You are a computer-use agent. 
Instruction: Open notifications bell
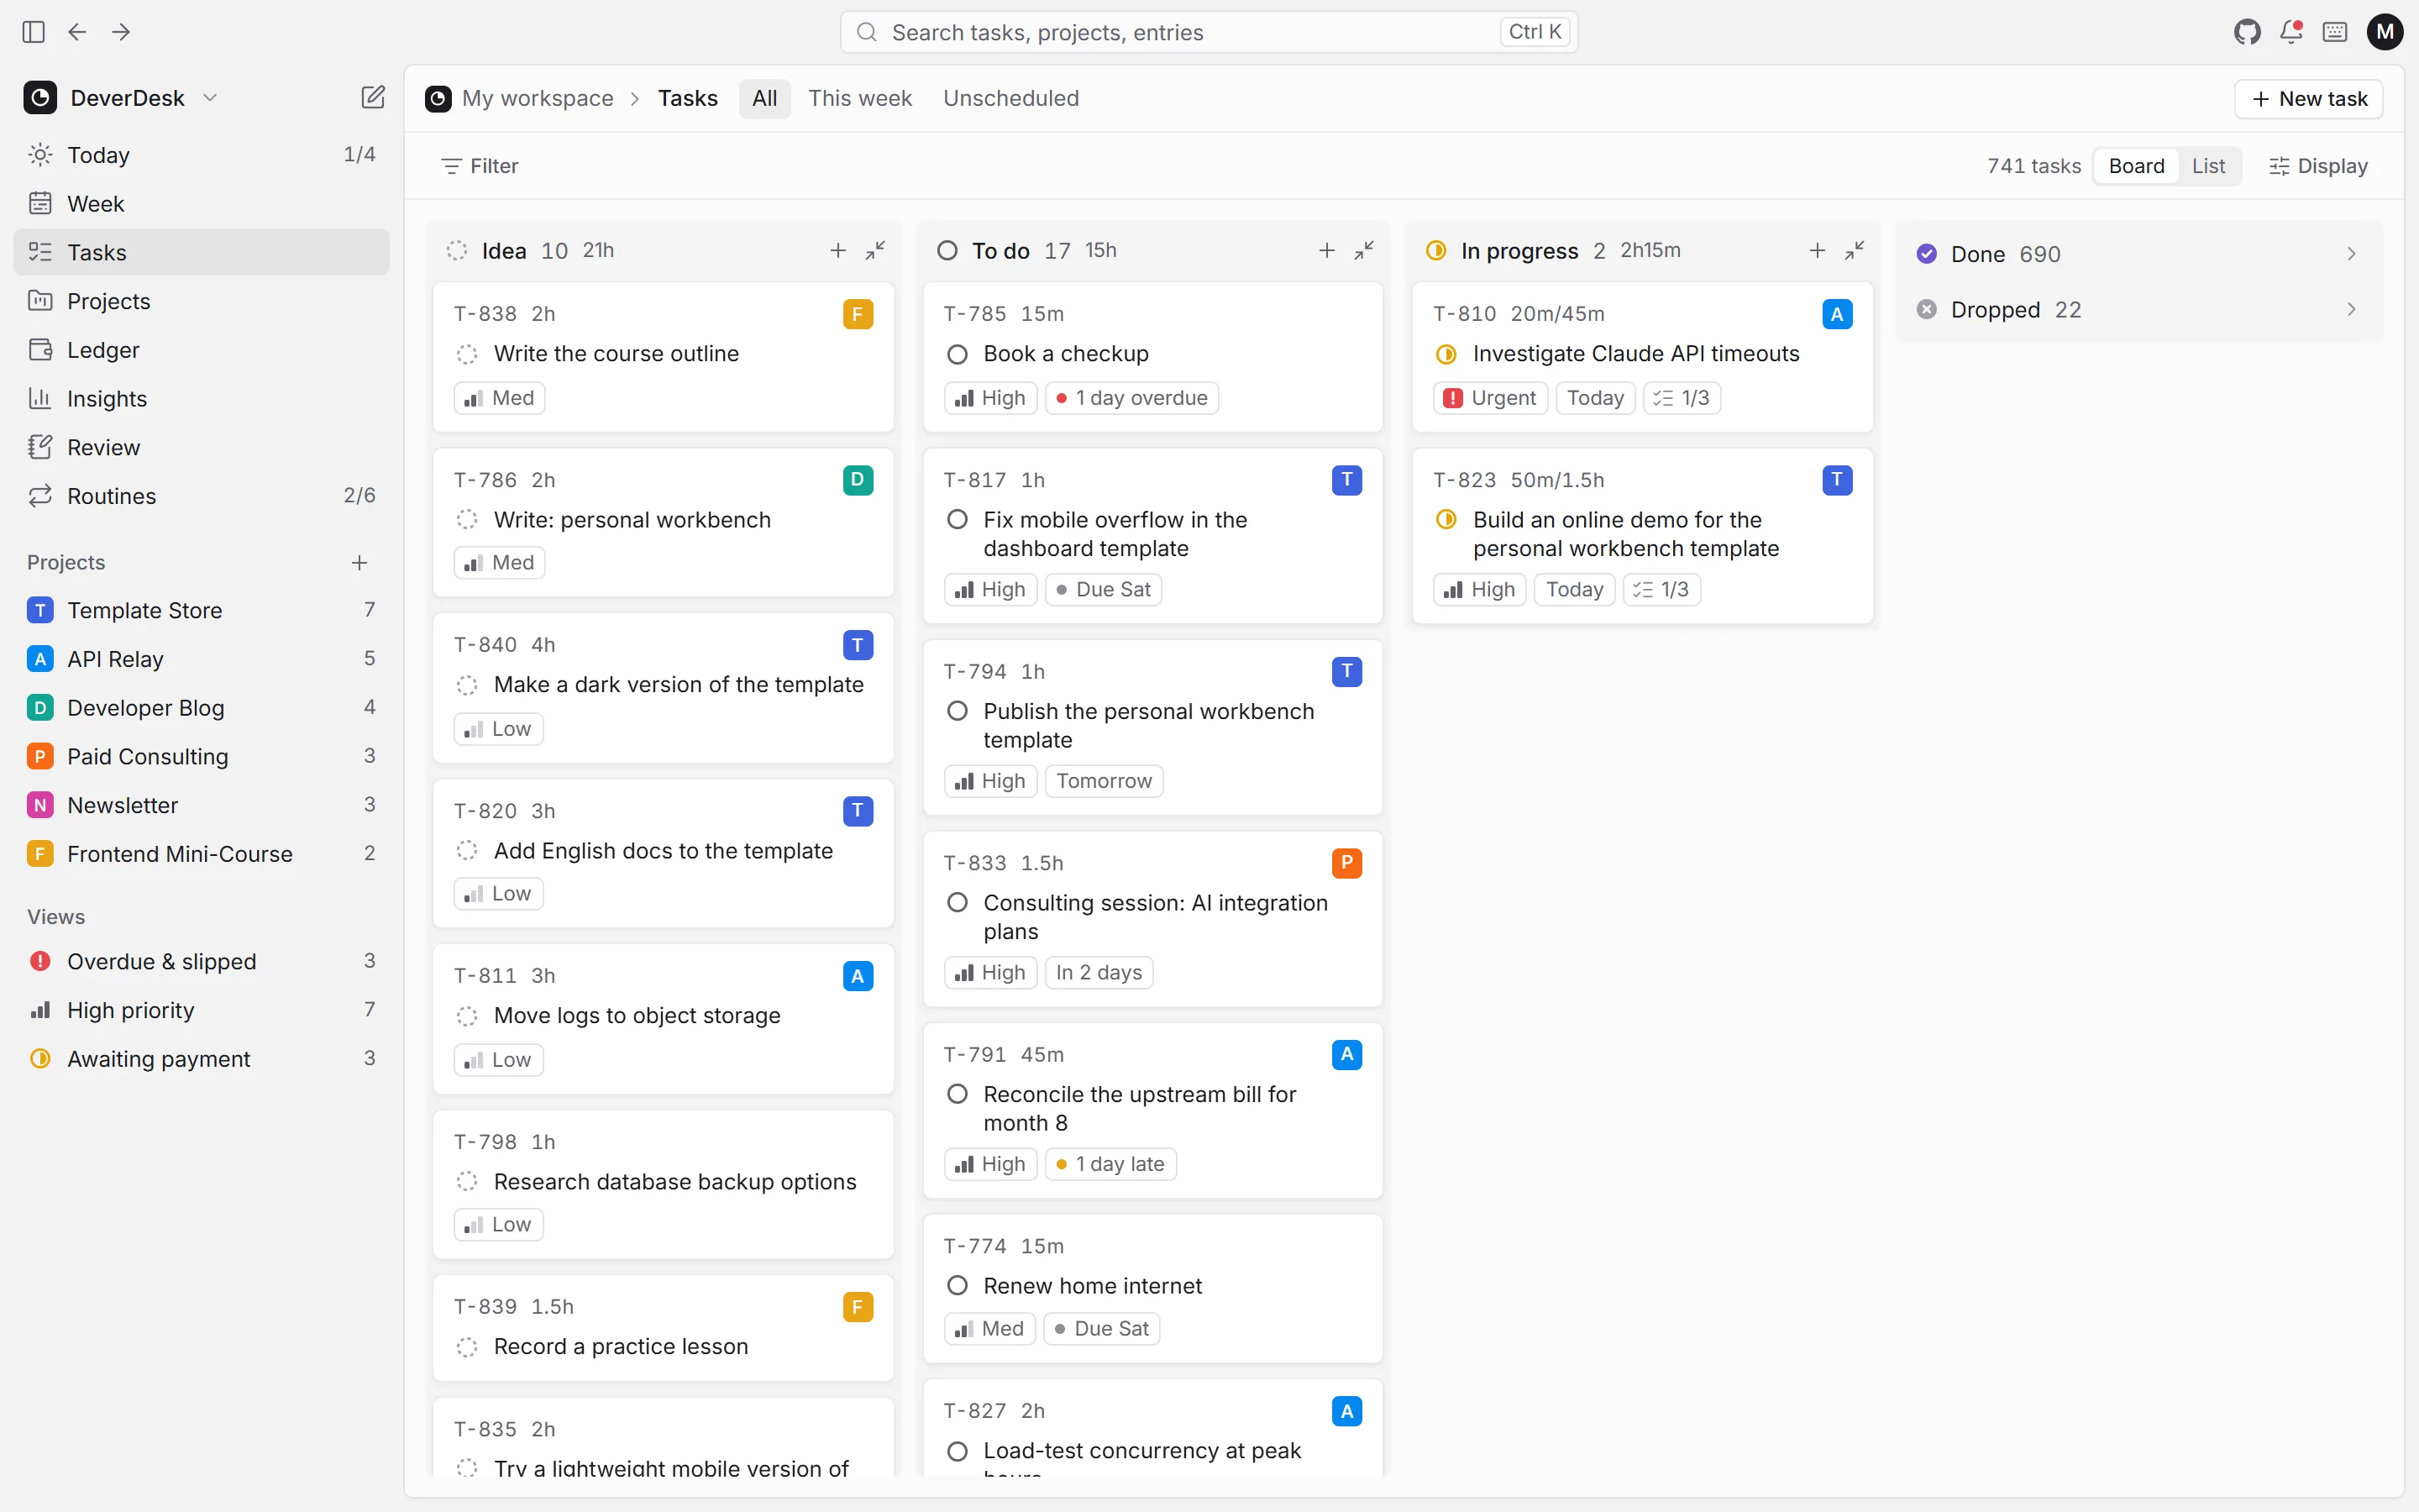2291,32
